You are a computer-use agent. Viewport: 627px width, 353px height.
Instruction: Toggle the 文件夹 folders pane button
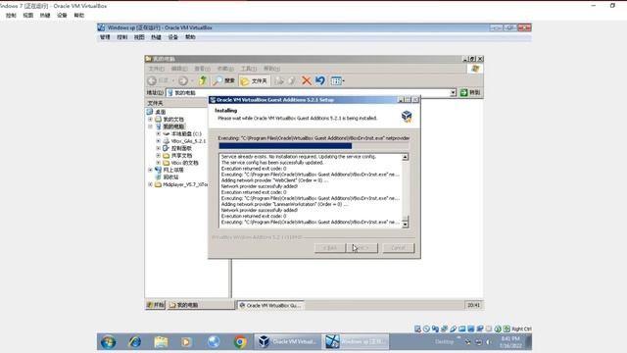[x=254, y=80]
